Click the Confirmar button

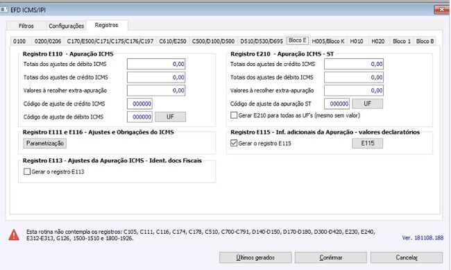pyautogui.click(x=331, y=258)
